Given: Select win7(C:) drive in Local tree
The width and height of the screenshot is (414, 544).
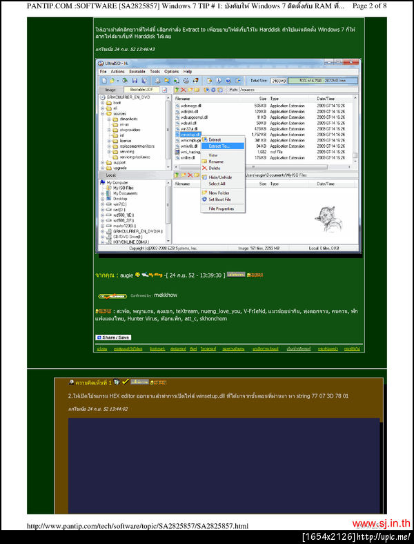Looking at the screenshot, I should coord(120,204).
